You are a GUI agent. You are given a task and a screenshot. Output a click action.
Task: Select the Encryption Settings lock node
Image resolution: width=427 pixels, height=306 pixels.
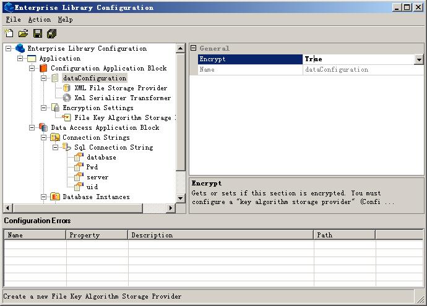[97, 108]
